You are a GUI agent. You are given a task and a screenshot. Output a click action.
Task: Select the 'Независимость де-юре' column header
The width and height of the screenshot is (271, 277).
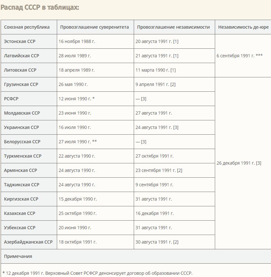[x=243, y=27]
